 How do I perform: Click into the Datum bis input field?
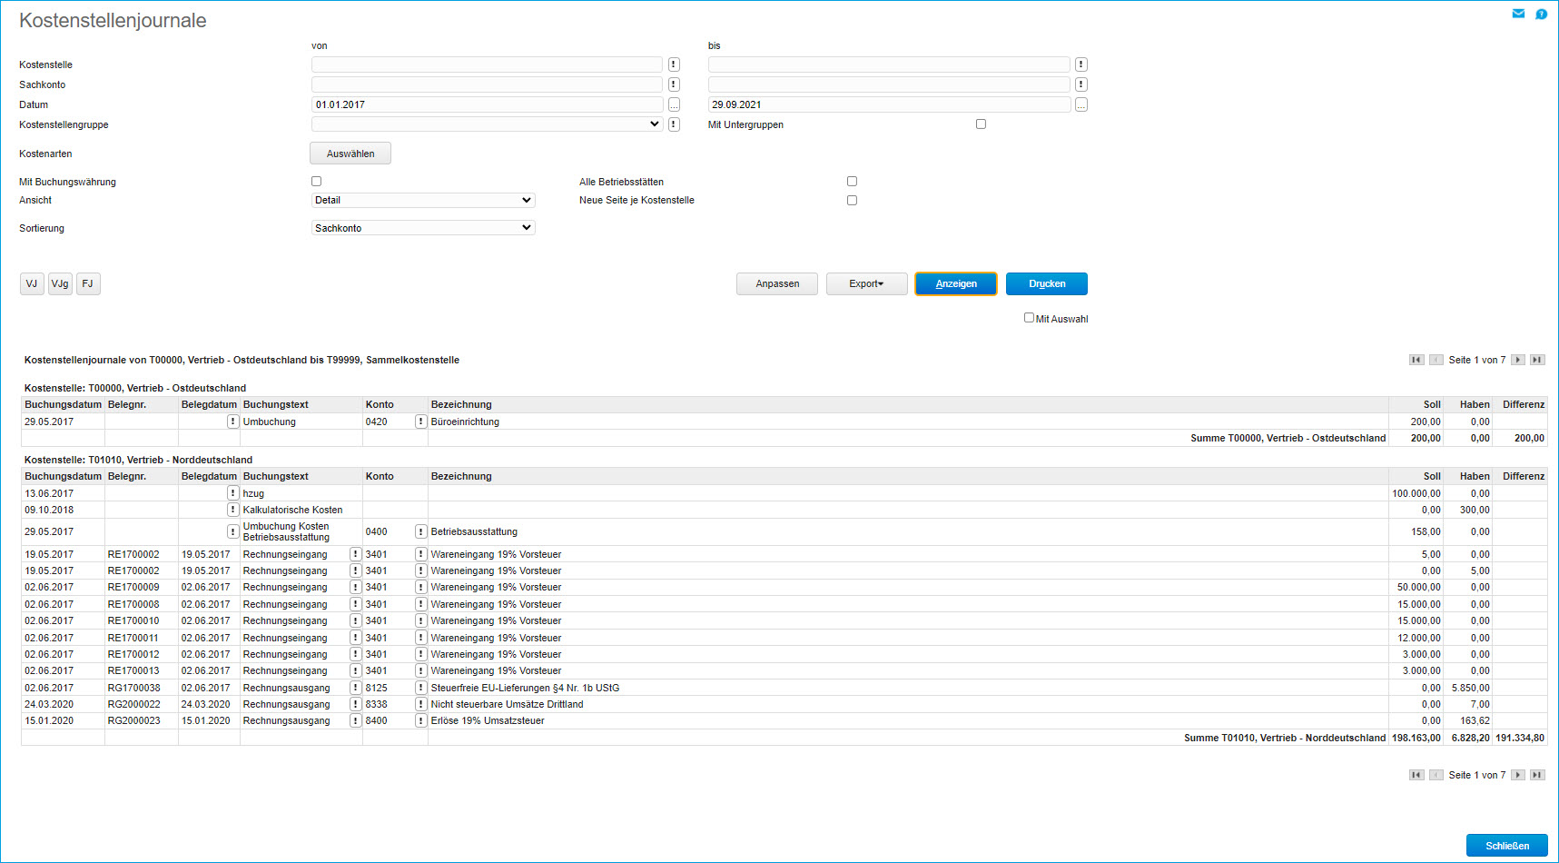(888, 104)
